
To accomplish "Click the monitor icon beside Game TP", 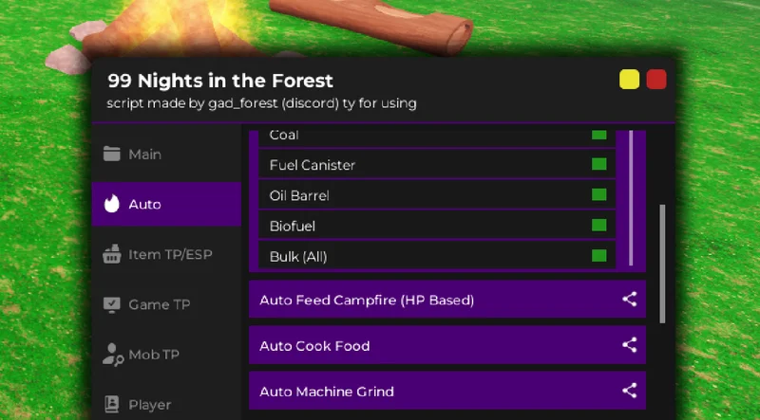I will point(111,304).
